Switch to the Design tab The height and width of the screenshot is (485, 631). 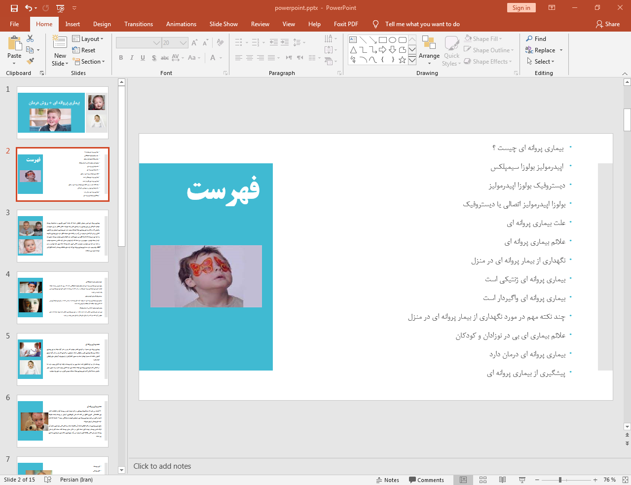(x=102, y=24)
